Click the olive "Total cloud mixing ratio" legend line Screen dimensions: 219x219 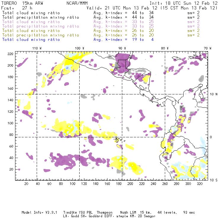click(31, 30)
